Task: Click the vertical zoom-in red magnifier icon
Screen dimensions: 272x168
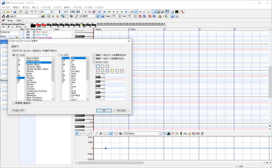Action: (x=150, y=16)
